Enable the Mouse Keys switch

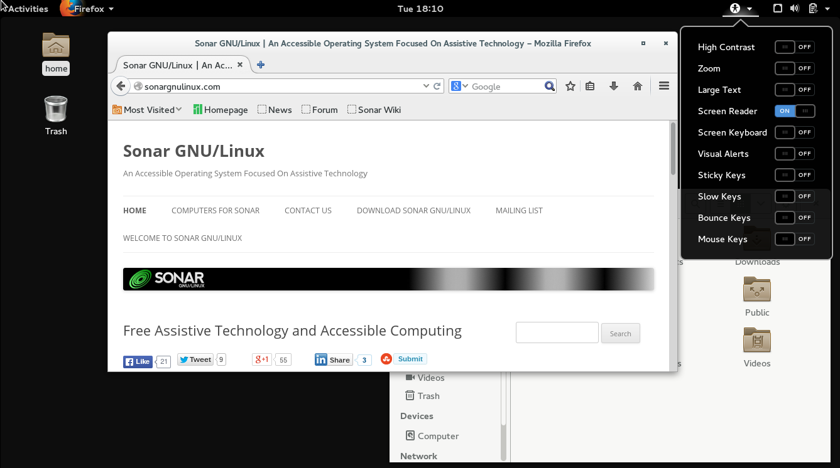795,239
